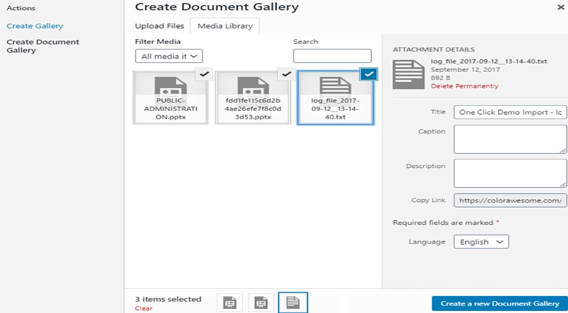This screenshot has width=568, height=313.
Task: Click the Description text area
Action: click(x=510, y=173)
